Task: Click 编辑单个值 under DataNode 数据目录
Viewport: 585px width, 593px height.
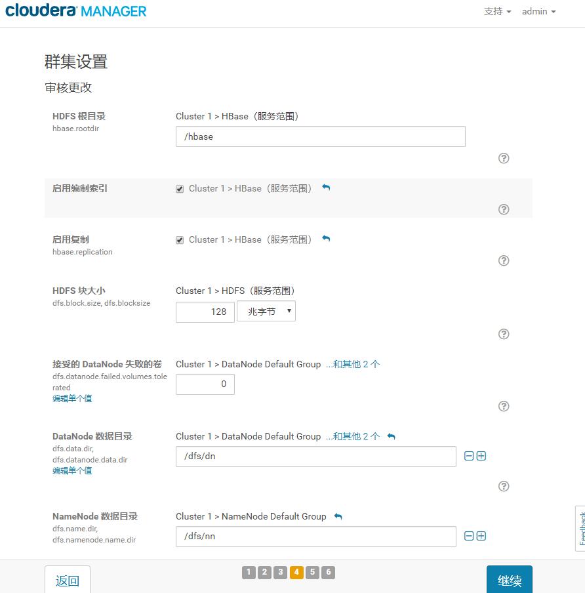Action: (72, 470)
